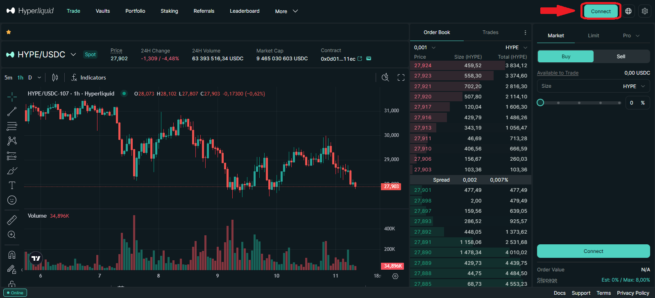
Task: Switch order side to Sell
Action: coord(621,57)
